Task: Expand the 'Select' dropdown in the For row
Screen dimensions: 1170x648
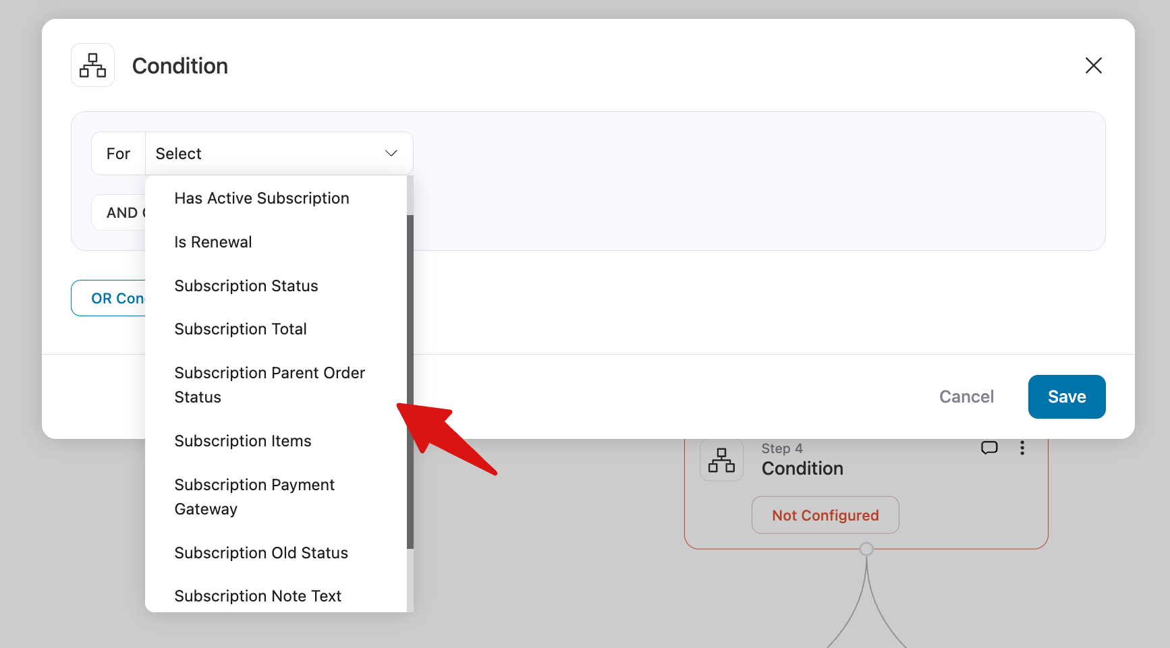Action: point(270,153)
